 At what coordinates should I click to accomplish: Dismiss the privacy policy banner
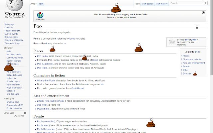(203, 13)
